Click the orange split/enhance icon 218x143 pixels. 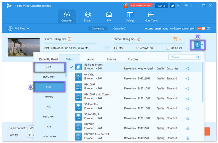point(180,39)
